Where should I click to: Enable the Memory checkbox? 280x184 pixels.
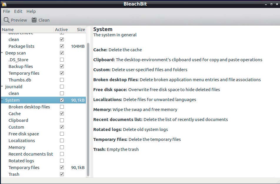pos(62,147)
